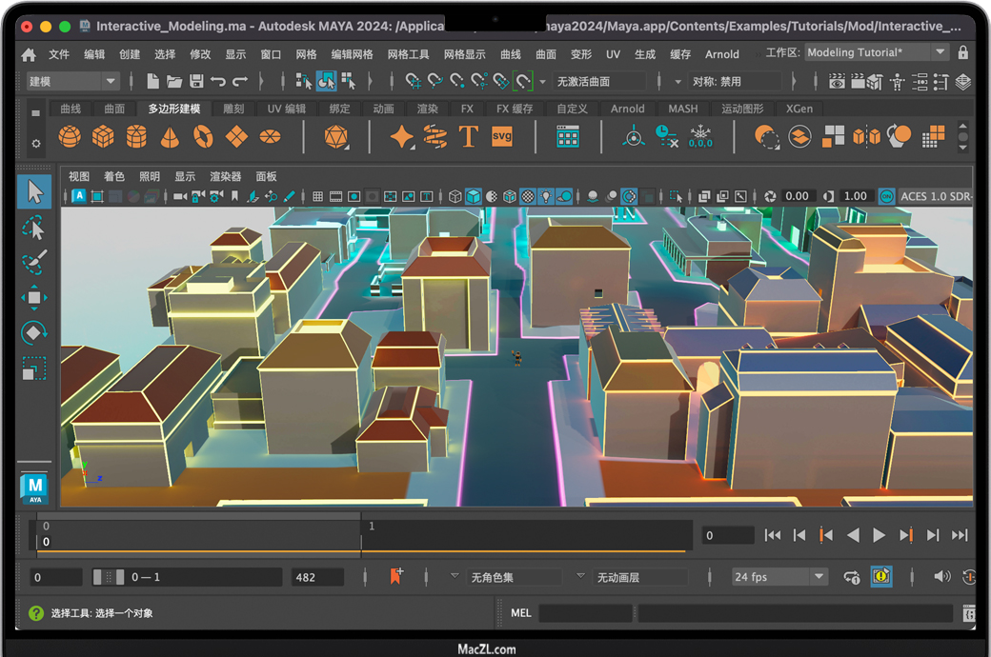Click the SVG import shelf icon
991x657 pixels.
pyautogui.click(x=502, y=137)
